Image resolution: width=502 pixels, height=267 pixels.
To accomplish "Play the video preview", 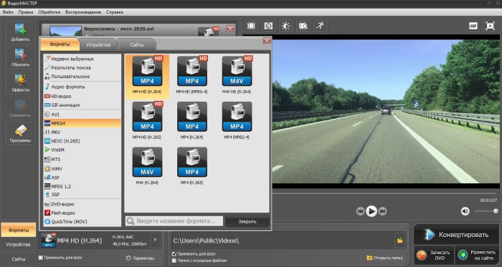I will pyautogui.click(x=371, y=211).
